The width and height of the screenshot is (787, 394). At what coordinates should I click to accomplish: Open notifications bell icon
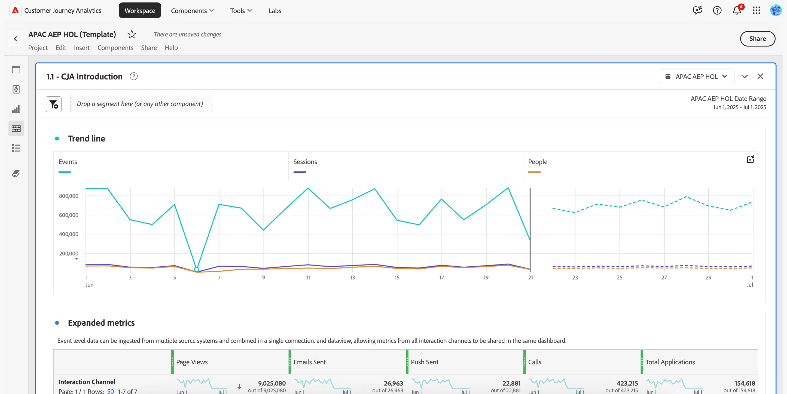click(x=737, y=10)
